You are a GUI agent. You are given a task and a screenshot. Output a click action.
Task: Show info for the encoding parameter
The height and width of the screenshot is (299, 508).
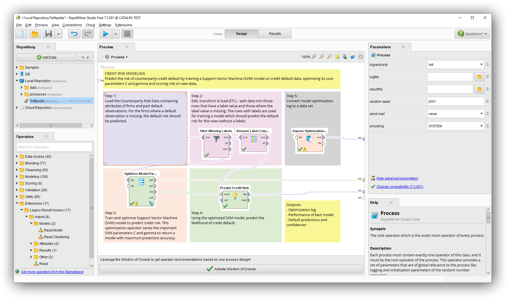click(x=487, y=126)
